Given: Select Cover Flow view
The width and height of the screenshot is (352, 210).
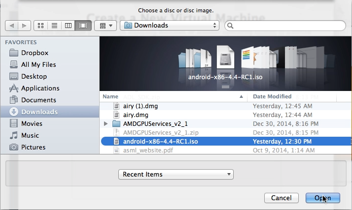Looking at the screenshot, I should (x=83, y=26).
